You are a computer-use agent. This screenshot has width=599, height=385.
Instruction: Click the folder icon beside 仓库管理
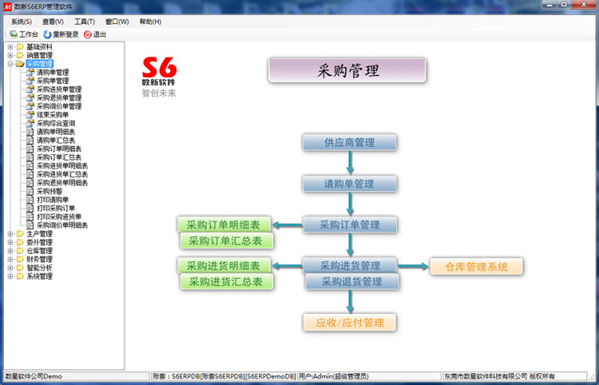[20, 251]
